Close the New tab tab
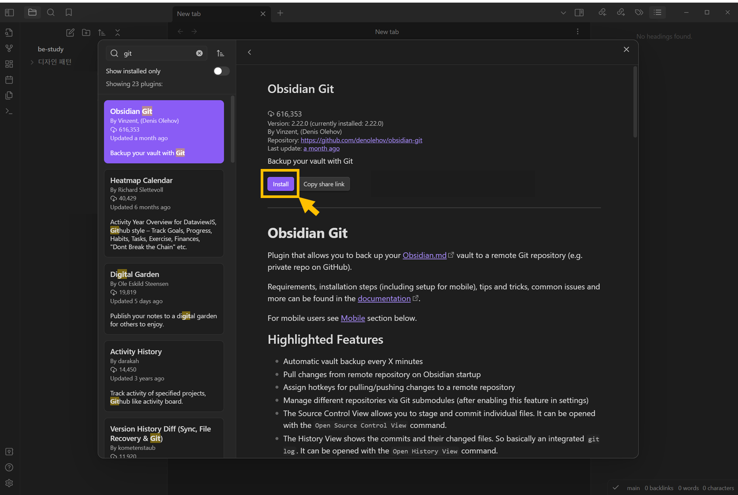The width and height of the screenshot is (738, 495). tap(263, 14)
